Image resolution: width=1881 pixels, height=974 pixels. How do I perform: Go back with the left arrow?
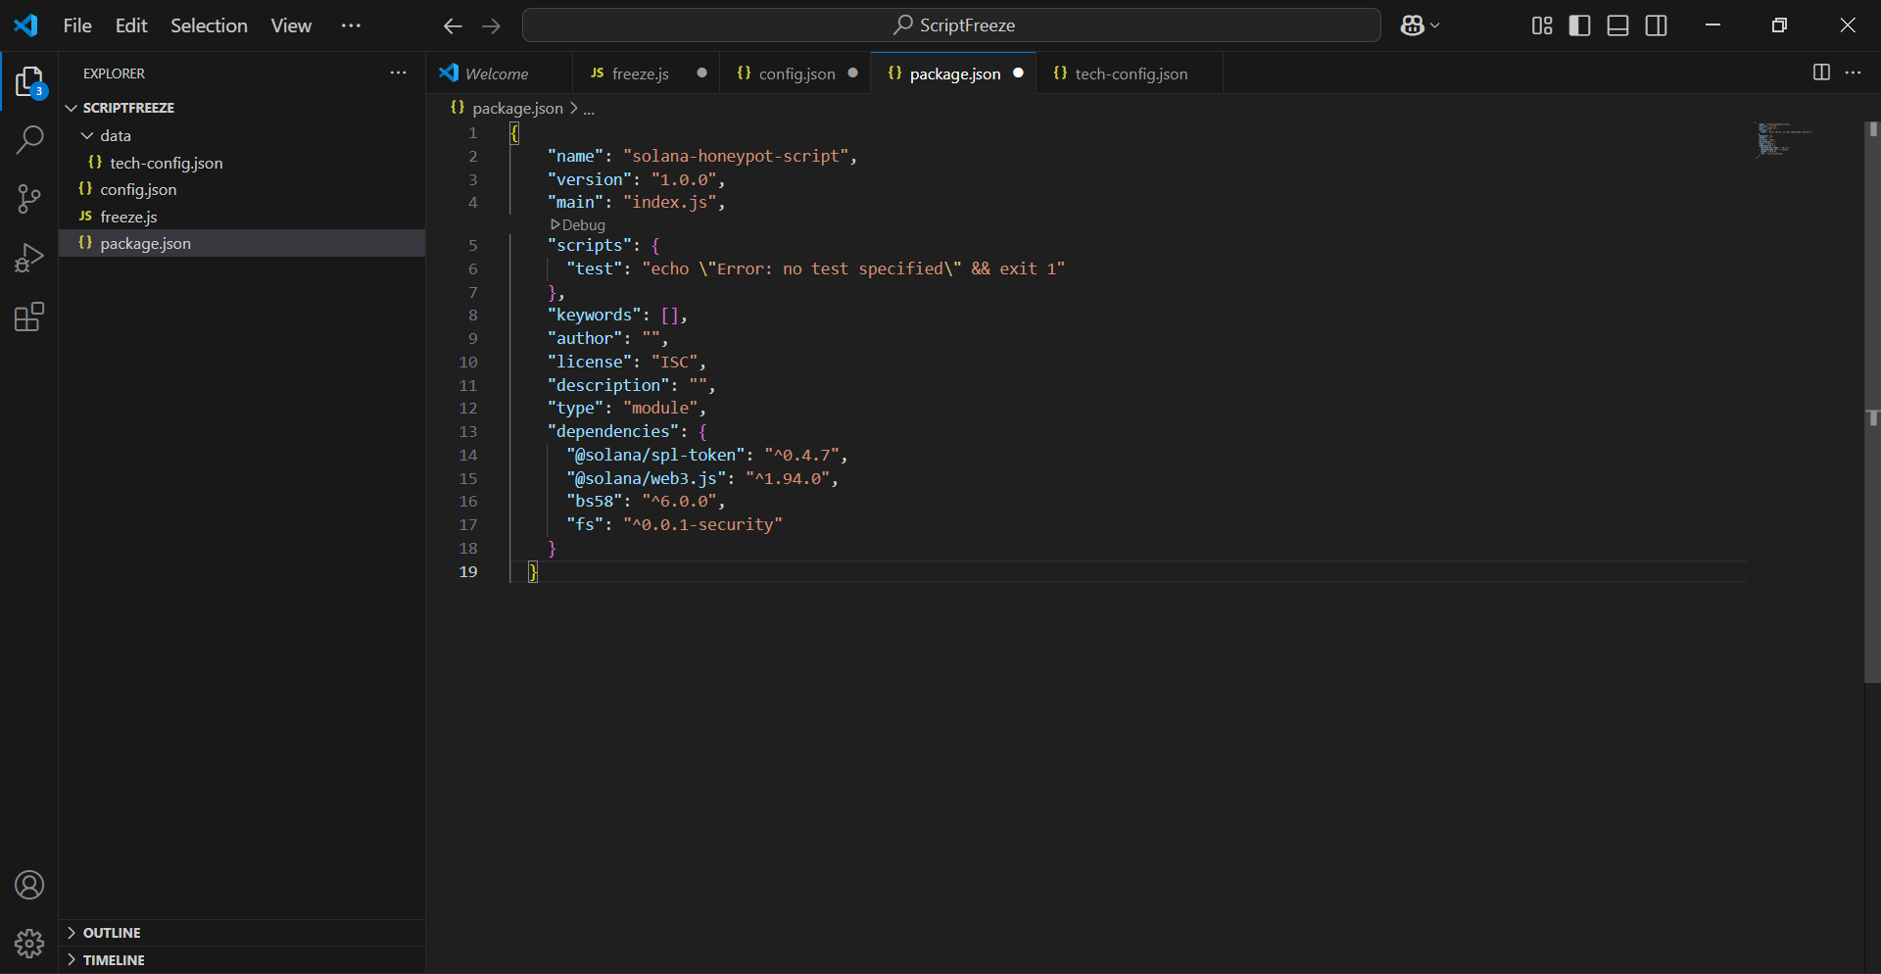click(453, 26)
